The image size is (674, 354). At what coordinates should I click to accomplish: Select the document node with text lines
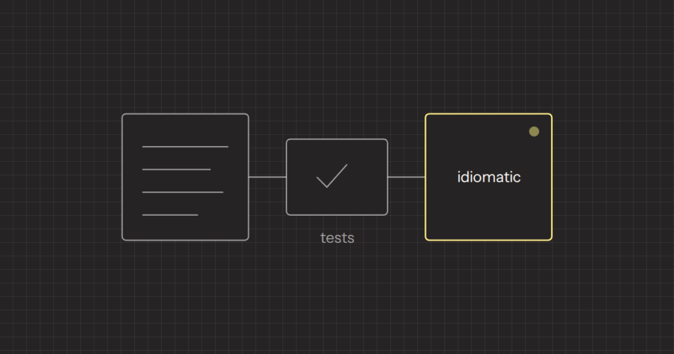tap(185, 177)
